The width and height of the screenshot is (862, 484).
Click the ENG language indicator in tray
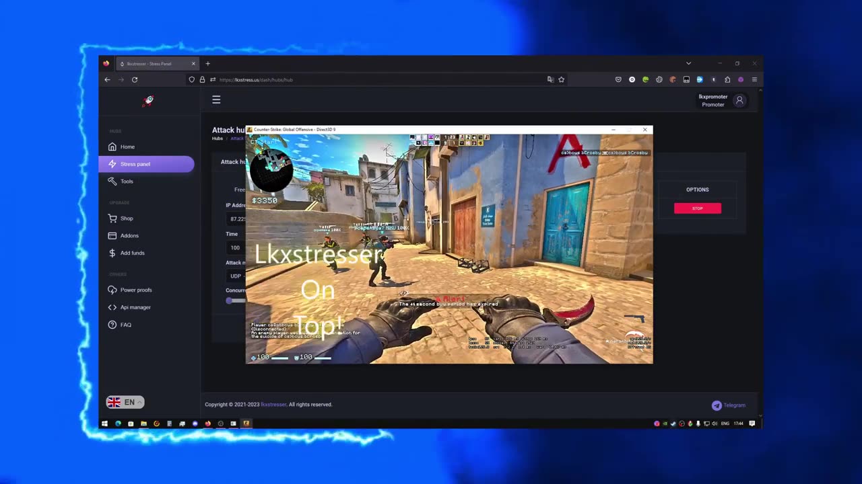[x=725, y=424]
